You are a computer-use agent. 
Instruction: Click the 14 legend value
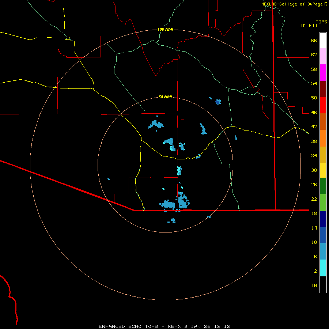coord(314,228)
